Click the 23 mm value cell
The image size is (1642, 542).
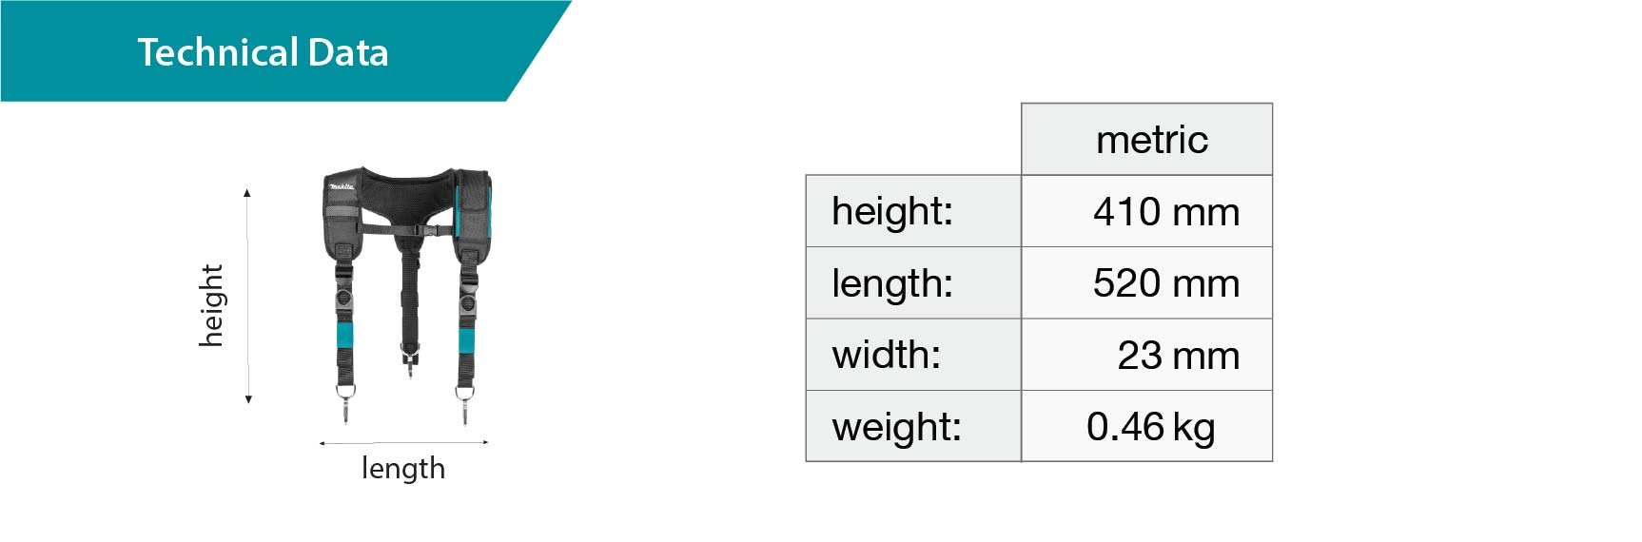(x=1178, y=356)
